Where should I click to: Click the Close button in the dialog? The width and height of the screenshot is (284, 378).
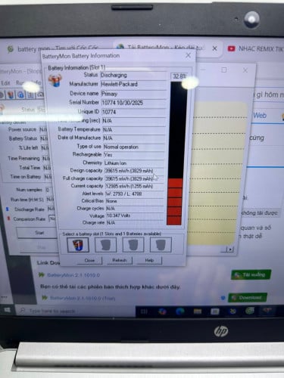pyautogui.click(x=89, y=260)
